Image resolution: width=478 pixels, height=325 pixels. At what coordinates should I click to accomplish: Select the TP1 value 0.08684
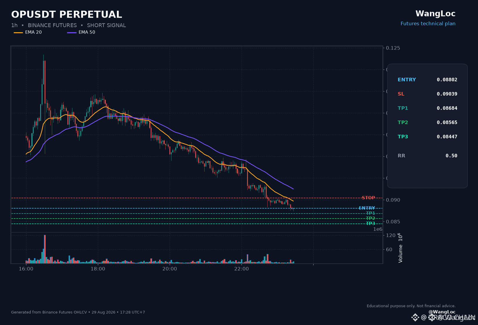447,108
